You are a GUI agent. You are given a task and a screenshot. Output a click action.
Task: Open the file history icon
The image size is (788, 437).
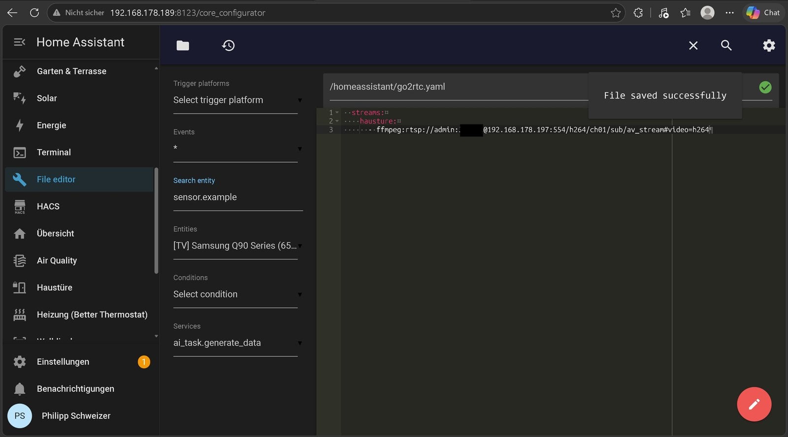pos(228,45)
